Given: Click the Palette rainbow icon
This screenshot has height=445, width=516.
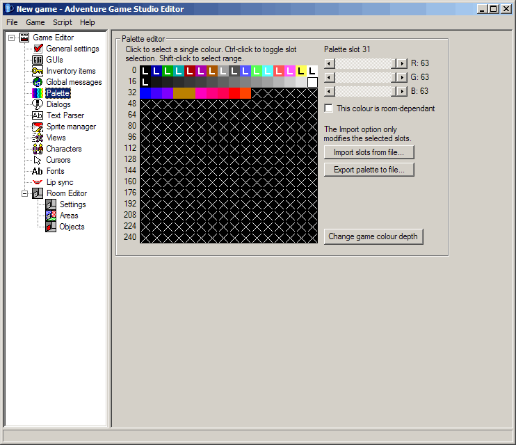Looking at the screenshot, I should tap(37, 93).
